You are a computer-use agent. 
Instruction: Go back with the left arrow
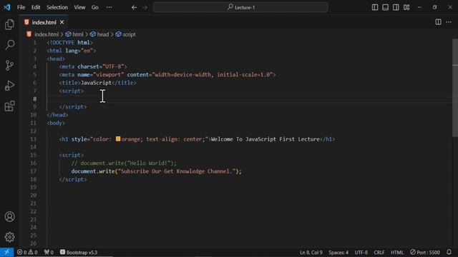[134, 7]
